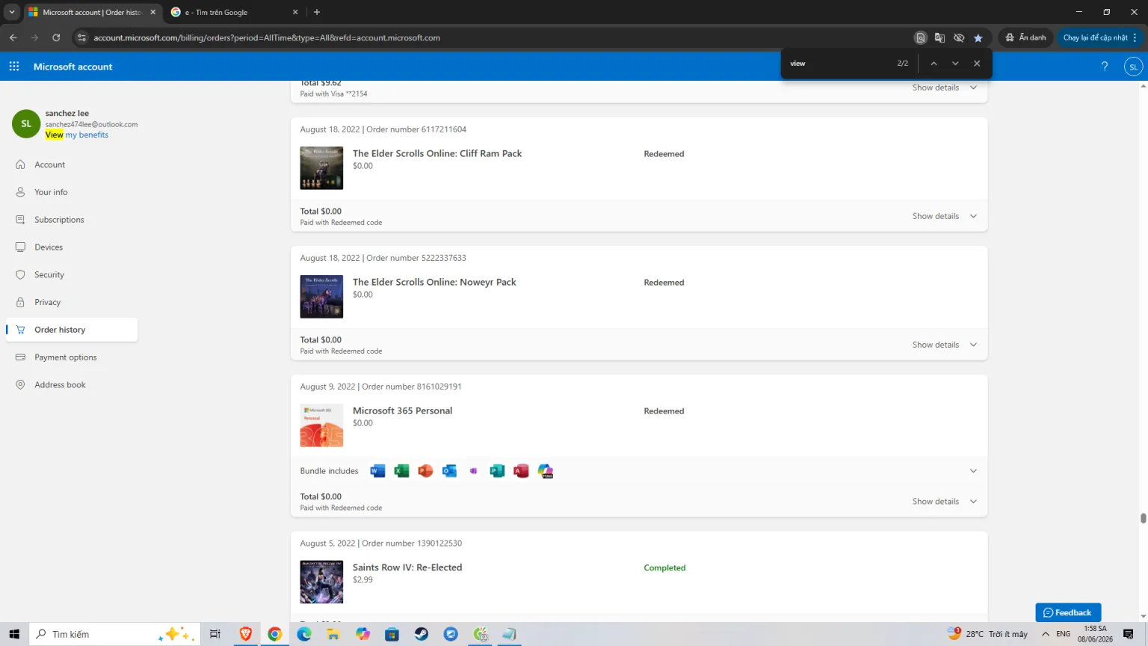1148x646 pixels.
Task: Click the PowerPoint icon in bundle includes
Action: tap(425, 471)
